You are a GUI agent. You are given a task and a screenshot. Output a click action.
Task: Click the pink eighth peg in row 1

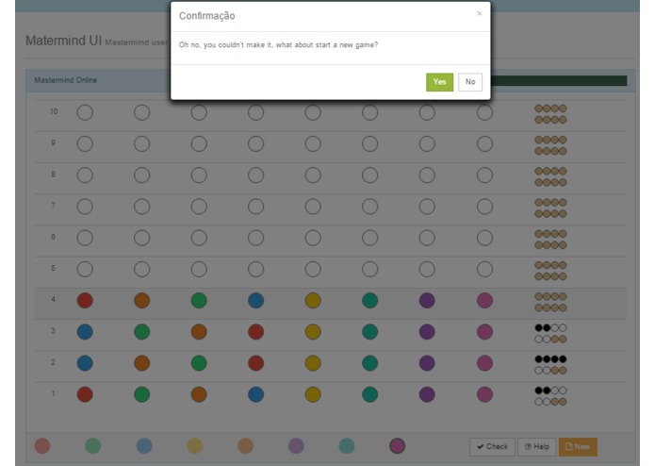click(484, 394)
